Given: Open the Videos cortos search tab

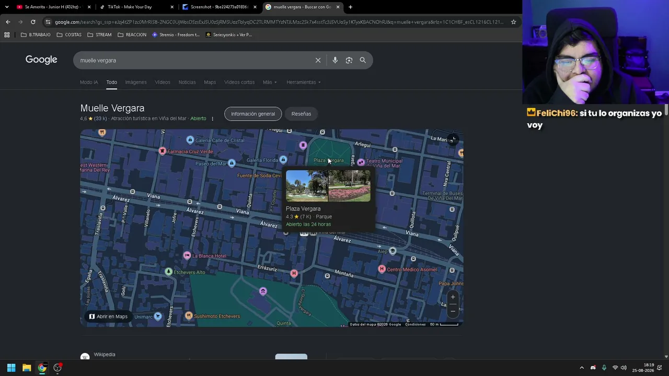Looking at the screenshot, I should [x=239, y=82].
